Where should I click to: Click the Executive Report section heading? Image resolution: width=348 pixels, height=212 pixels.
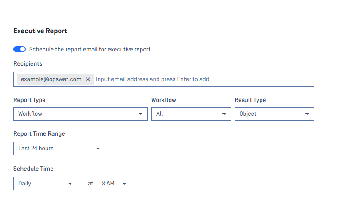40,31
